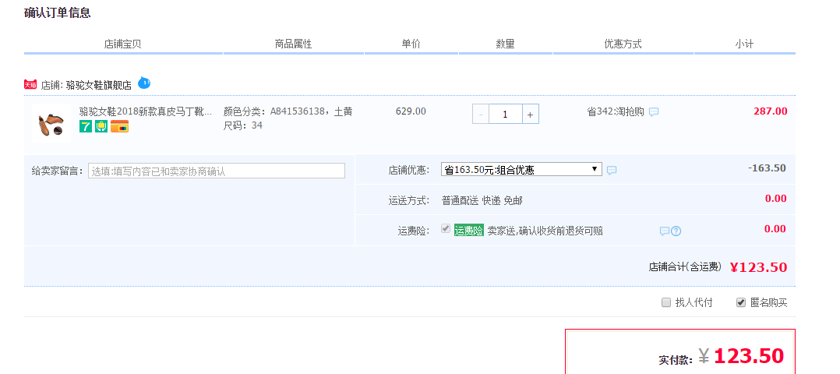The image size is (840, 374).
Task: Click the size text 尺码: 34
Action: [242, 125]
